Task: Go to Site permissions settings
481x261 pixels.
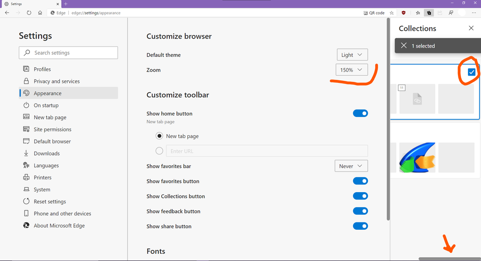Action: [69, 129]
